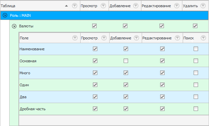
Task: Select the Роль : MAIN label
Action: [20, 15]
